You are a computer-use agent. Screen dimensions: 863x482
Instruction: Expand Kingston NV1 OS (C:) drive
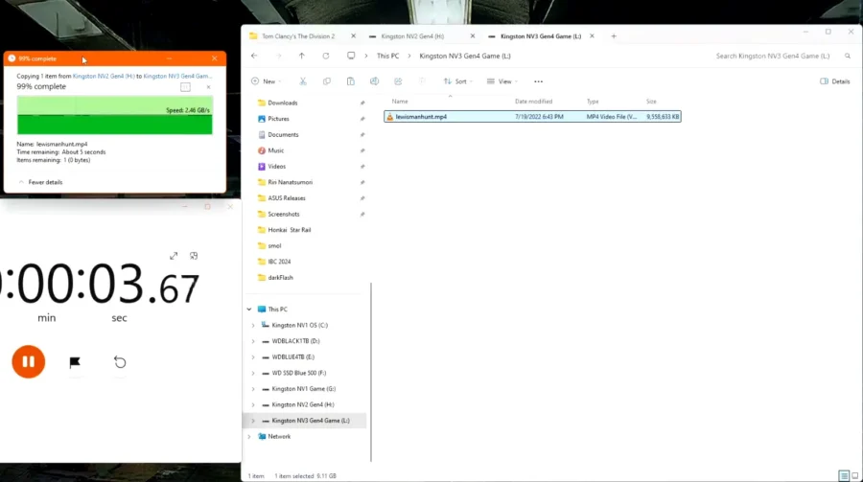point(253,325)
